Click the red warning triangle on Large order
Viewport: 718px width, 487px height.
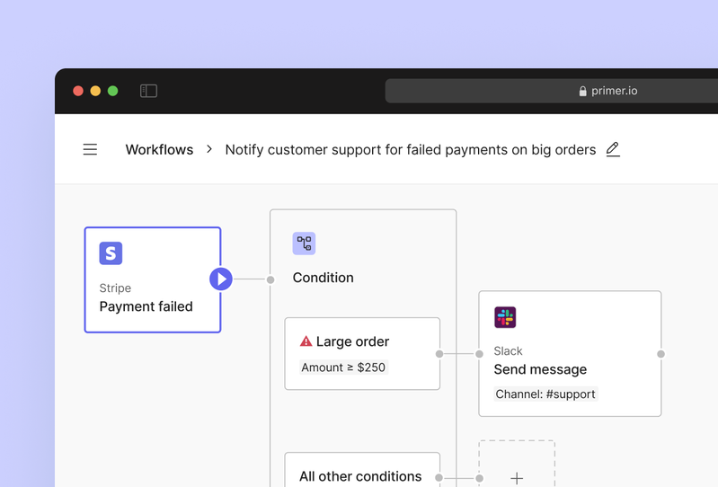click(306, 341)
